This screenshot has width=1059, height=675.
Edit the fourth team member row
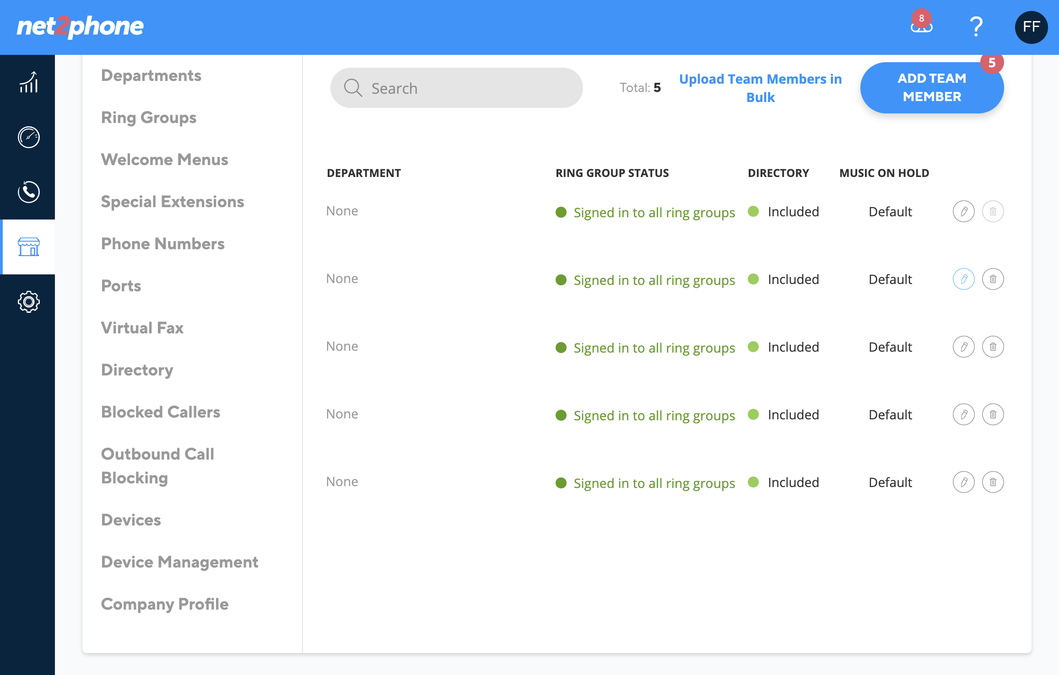tap(964, 414)
